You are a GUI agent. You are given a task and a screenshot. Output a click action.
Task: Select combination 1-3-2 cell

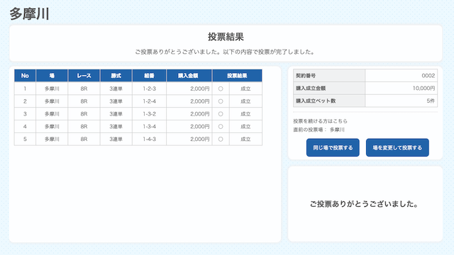pos(149,114)
